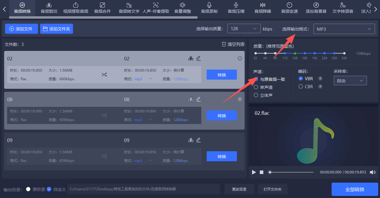Open the 视频提取音频 tool
The height and width of the screenshot is (198, 380).
76,8
